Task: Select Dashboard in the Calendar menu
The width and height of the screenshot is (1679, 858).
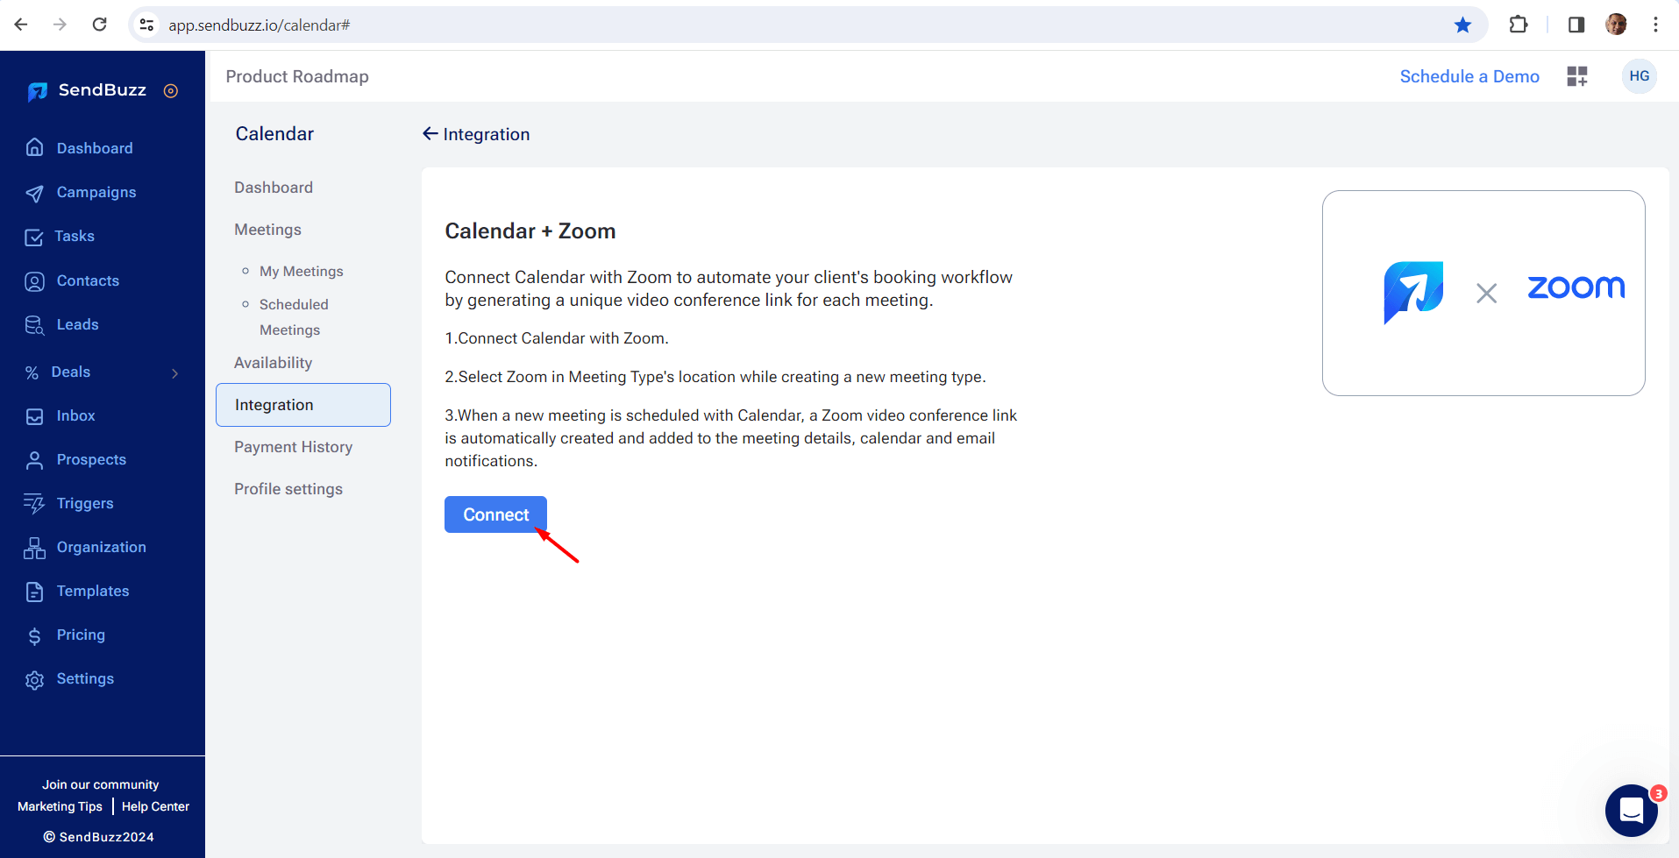Action: (274, 188)
